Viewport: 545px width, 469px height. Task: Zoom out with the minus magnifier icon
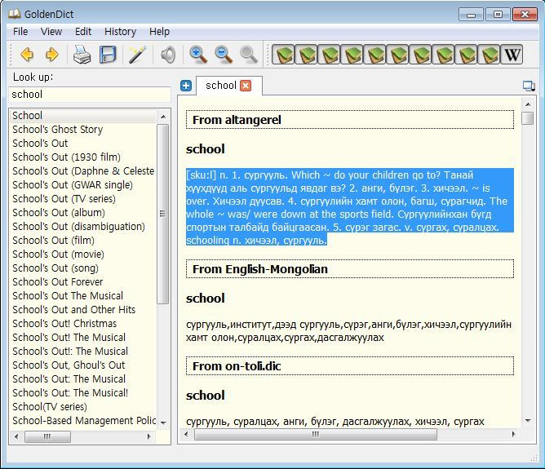[x=224, y=55]
